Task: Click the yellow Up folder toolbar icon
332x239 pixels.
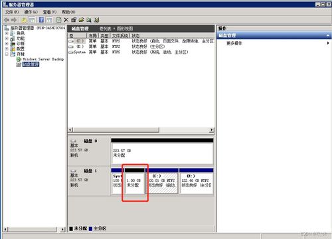Action: [x=24, y=20]
